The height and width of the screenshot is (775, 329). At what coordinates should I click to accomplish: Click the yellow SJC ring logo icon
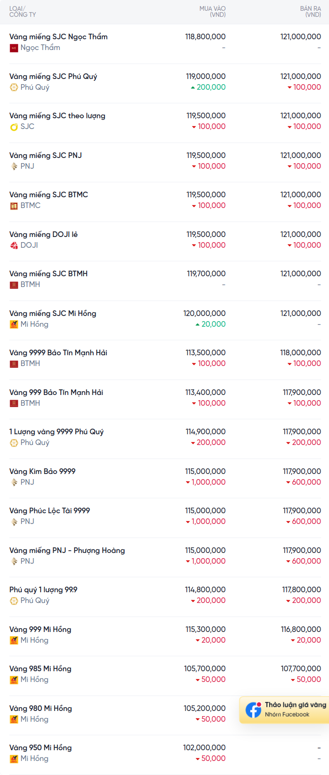pos(14,127)
